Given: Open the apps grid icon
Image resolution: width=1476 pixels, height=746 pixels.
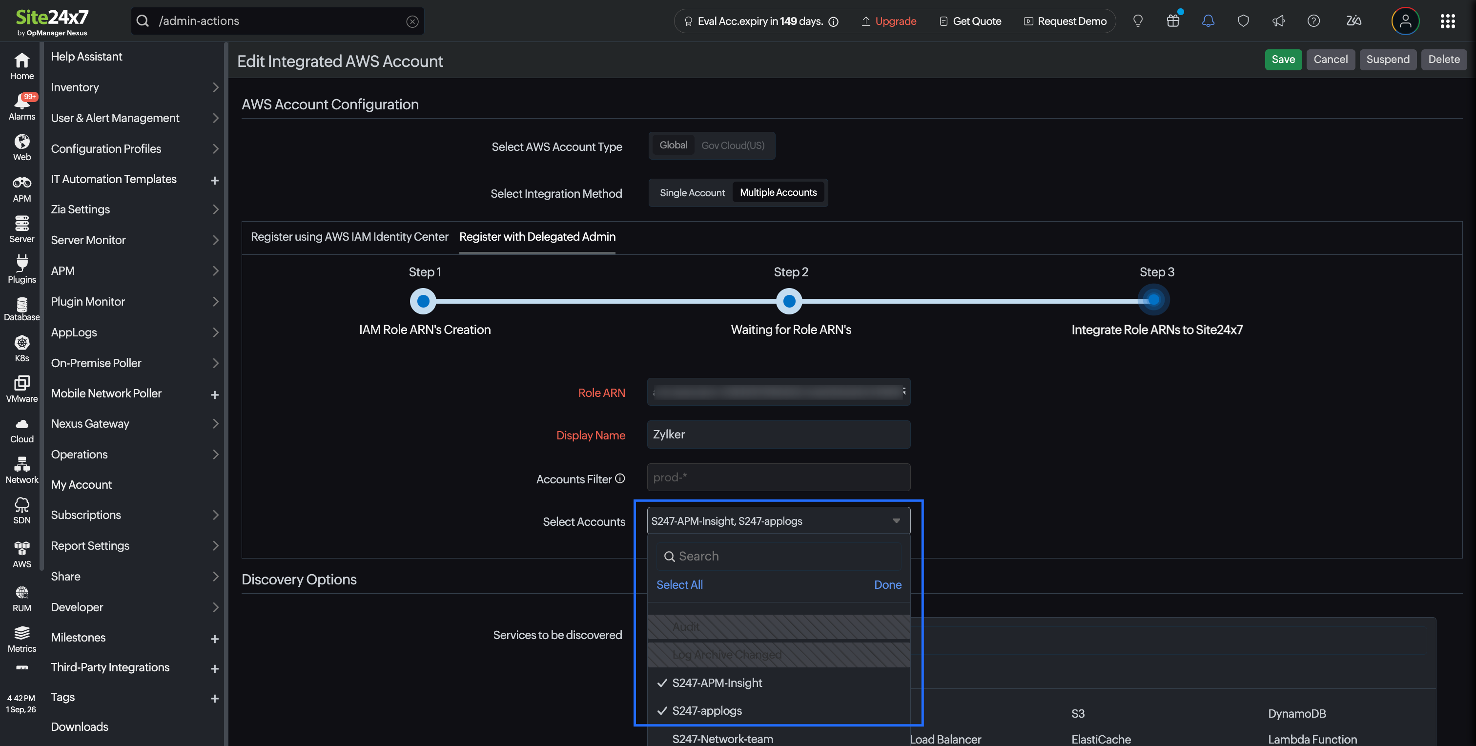Looking at the screenshot, I should (1447, 21).
